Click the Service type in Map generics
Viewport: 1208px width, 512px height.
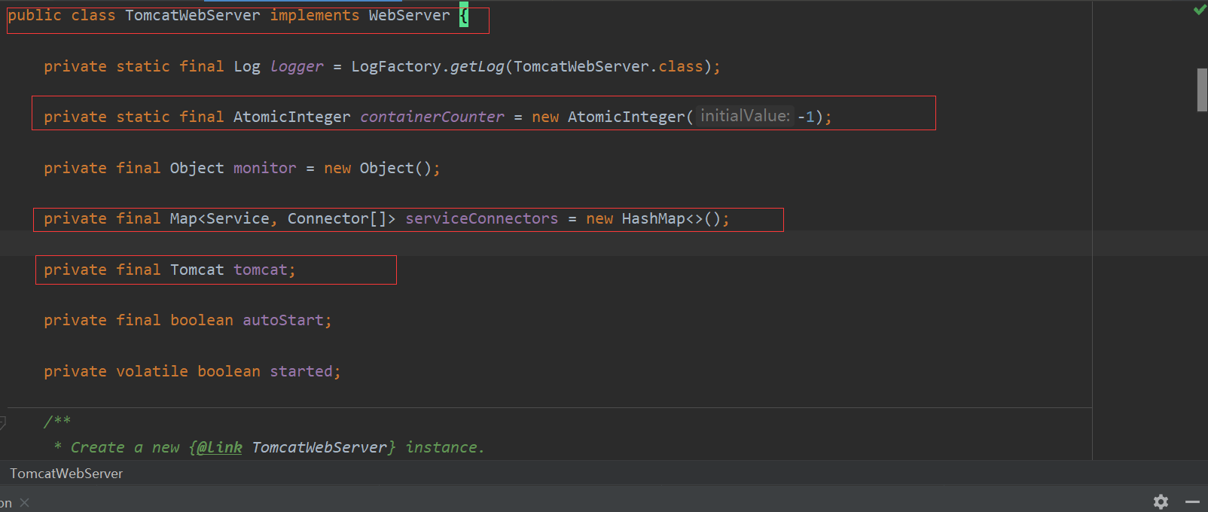click(238, 218)
